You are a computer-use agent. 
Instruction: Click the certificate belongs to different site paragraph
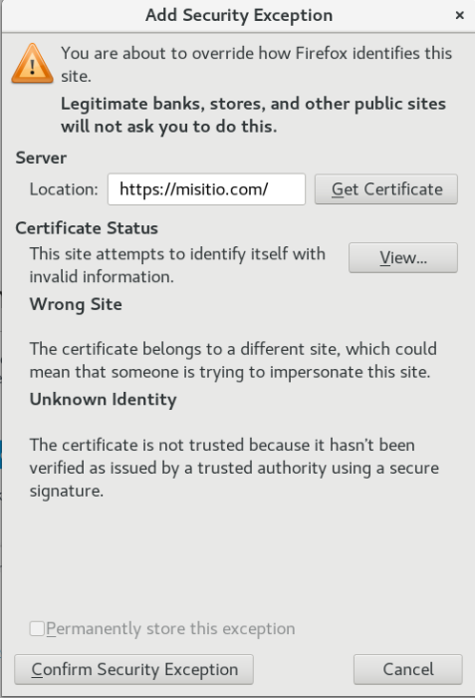(x=233, y=360)
